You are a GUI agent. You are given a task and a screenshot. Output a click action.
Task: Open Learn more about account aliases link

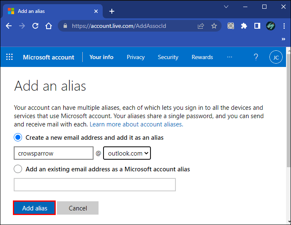(x=136, y=124)
